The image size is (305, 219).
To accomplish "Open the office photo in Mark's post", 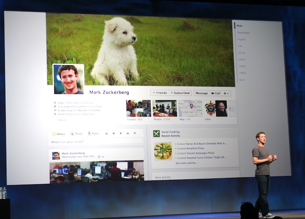I will click(97, 172).
